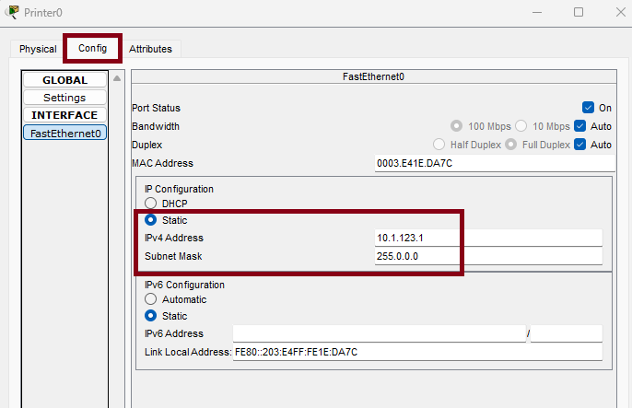Viewport: 632px width, 408px height.
Task: Click the IPv4 Address field
Action: click(x=488, y=238)
